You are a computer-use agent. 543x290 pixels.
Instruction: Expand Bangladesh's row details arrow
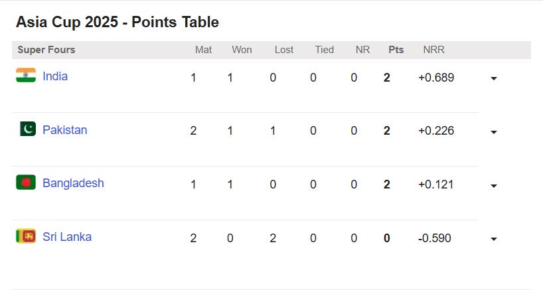coord(493,186)
